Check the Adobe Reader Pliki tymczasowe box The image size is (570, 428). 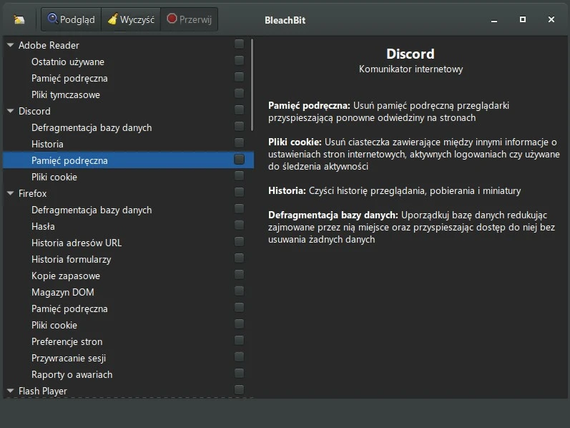click(239, 94)
